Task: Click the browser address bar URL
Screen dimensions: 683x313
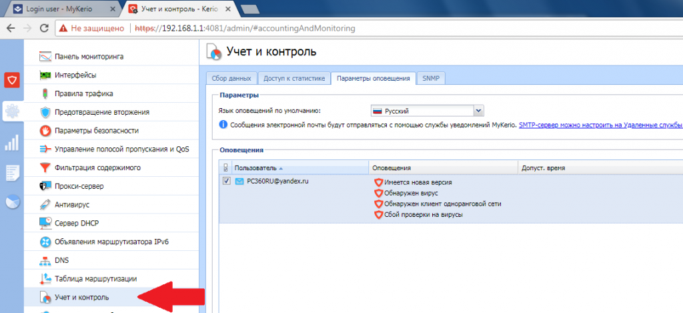Action: 245,28
